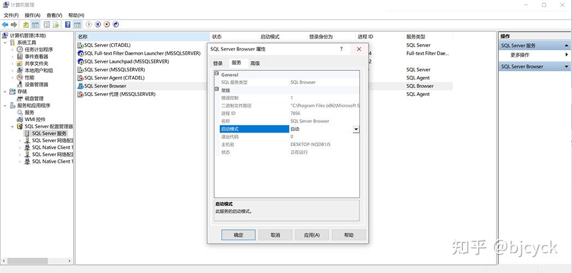Click the Up one level folder icon

[x=26, y=25]
